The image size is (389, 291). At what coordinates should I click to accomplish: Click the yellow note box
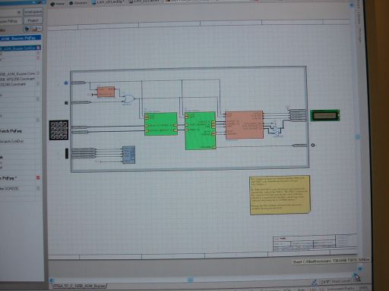click(x=280, y=195)
